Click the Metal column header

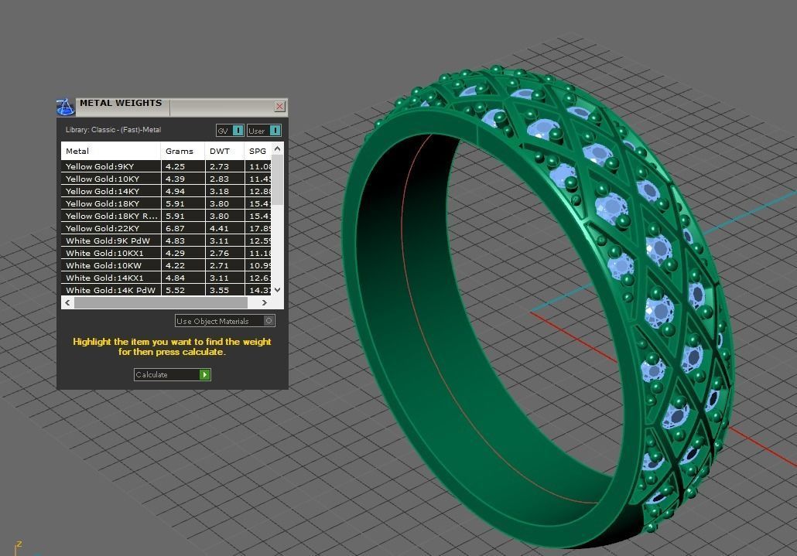tap(111, 151)
